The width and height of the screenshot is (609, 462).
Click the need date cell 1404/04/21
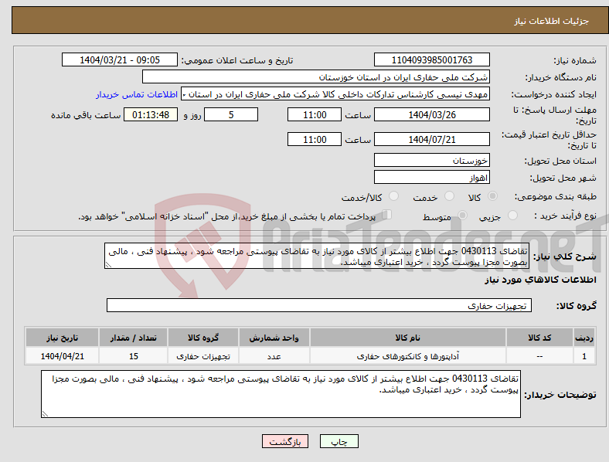[62, 356]
